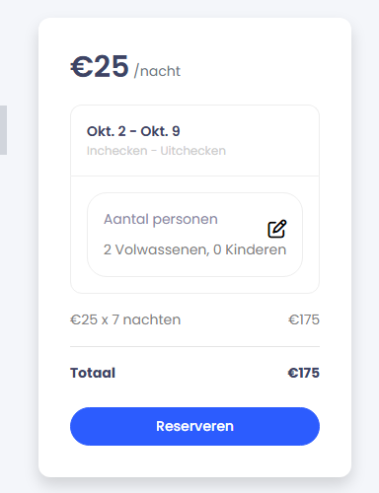Click the /nacht rate label

tap(157, 71)
